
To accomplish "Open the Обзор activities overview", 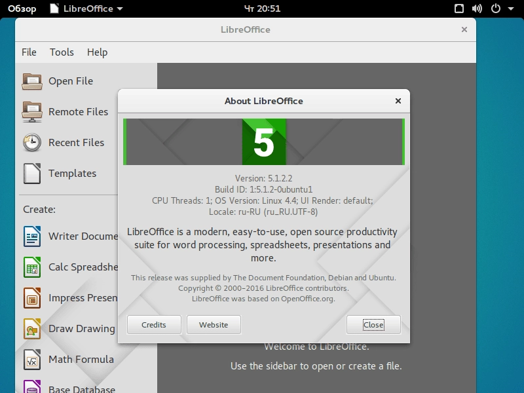I will tap(22, 9).
